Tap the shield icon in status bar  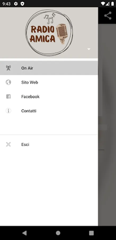[22, 4]
